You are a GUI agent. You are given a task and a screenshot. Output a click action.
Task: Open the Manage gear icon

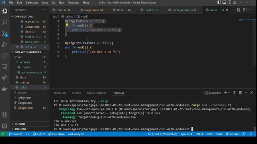point(4,126)
